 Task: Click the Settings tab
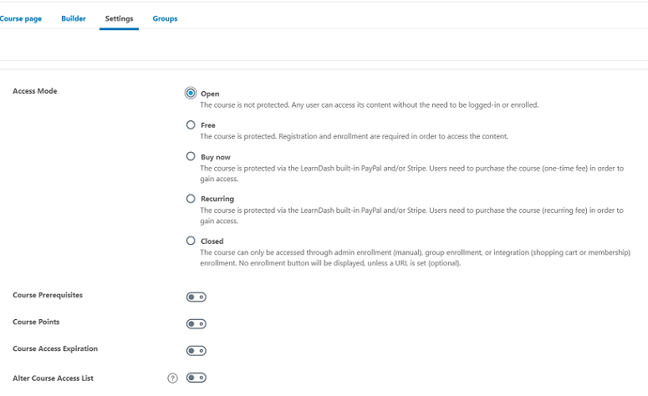click(119, 18)
